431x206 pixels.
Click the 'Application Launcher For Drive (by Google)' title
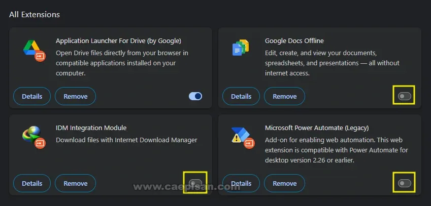coord(118,41)
